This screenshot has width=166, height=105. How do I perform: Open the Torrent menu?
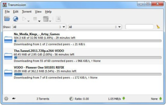27,12
